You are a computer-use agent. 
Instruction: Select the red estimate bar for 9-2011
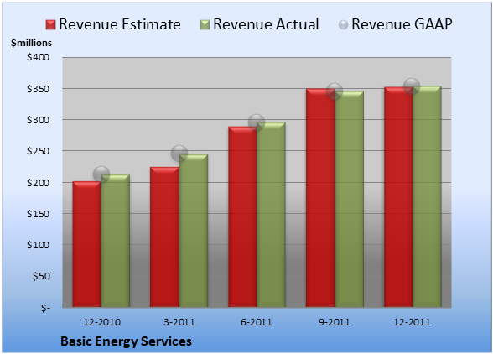[320, 198]
